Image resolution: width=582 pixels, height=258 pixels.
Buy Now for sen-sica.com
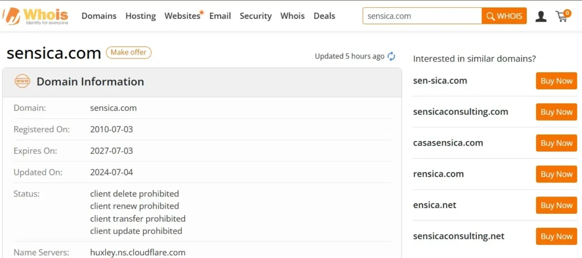coord(556,81)
